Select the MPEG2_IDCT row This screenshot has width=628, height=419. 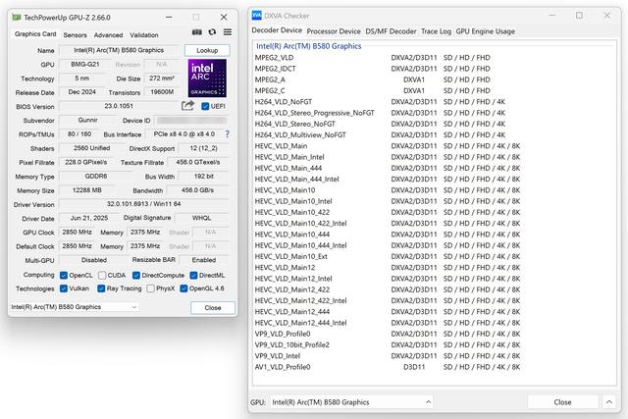pyautogui.click(x=434, y=69)
